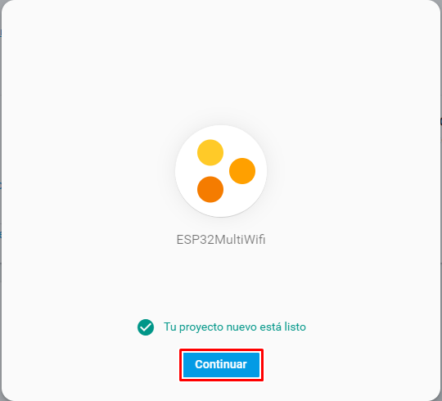This screenshot has height=401, width=442.
Task: Select the white circular project avatar
Action: click(x=221, y=171)
